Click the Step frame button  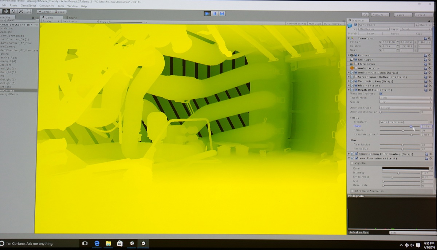[222, 13]
